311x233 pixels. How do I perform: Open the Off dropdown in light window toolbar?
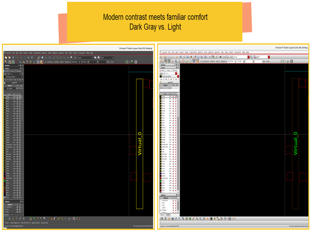(261, 57)
